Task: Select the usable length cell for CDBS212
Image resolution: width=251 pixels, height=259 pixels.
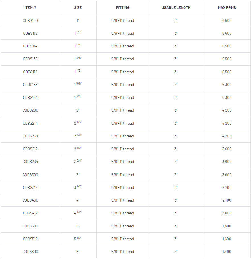Action: (x=176, y=149)
